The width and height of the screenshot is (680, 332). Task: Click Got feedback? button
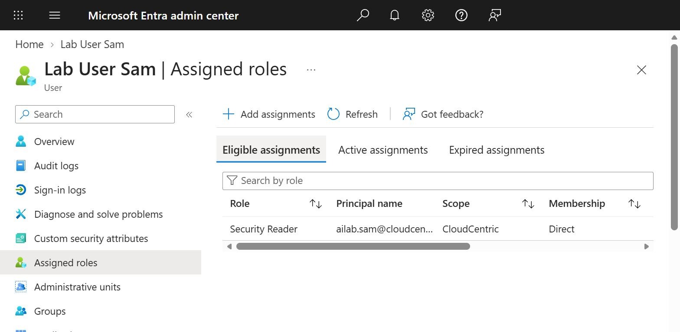(443, 114)
